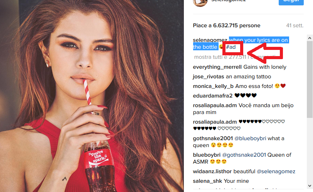
Task: Open monica_kelly_b commenter profile
Action: coord(213,86)
